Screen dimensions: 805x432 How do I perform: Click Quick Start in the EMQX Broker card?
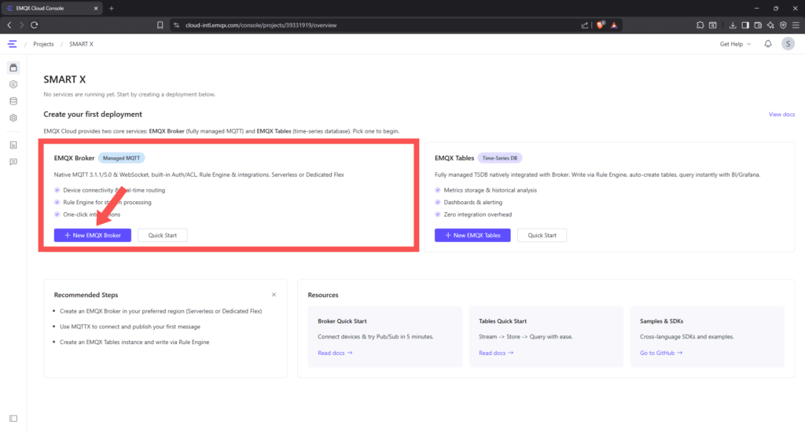(x=162, y=235)
